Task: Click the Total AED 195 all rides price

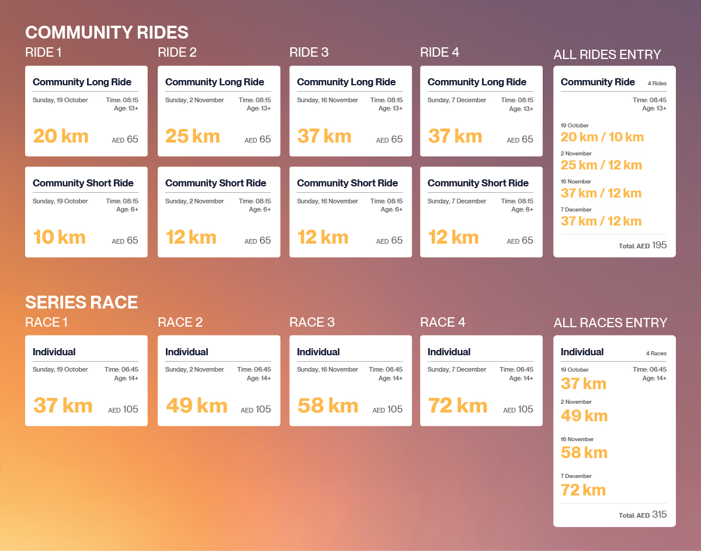Action: (x=642, y=245)
